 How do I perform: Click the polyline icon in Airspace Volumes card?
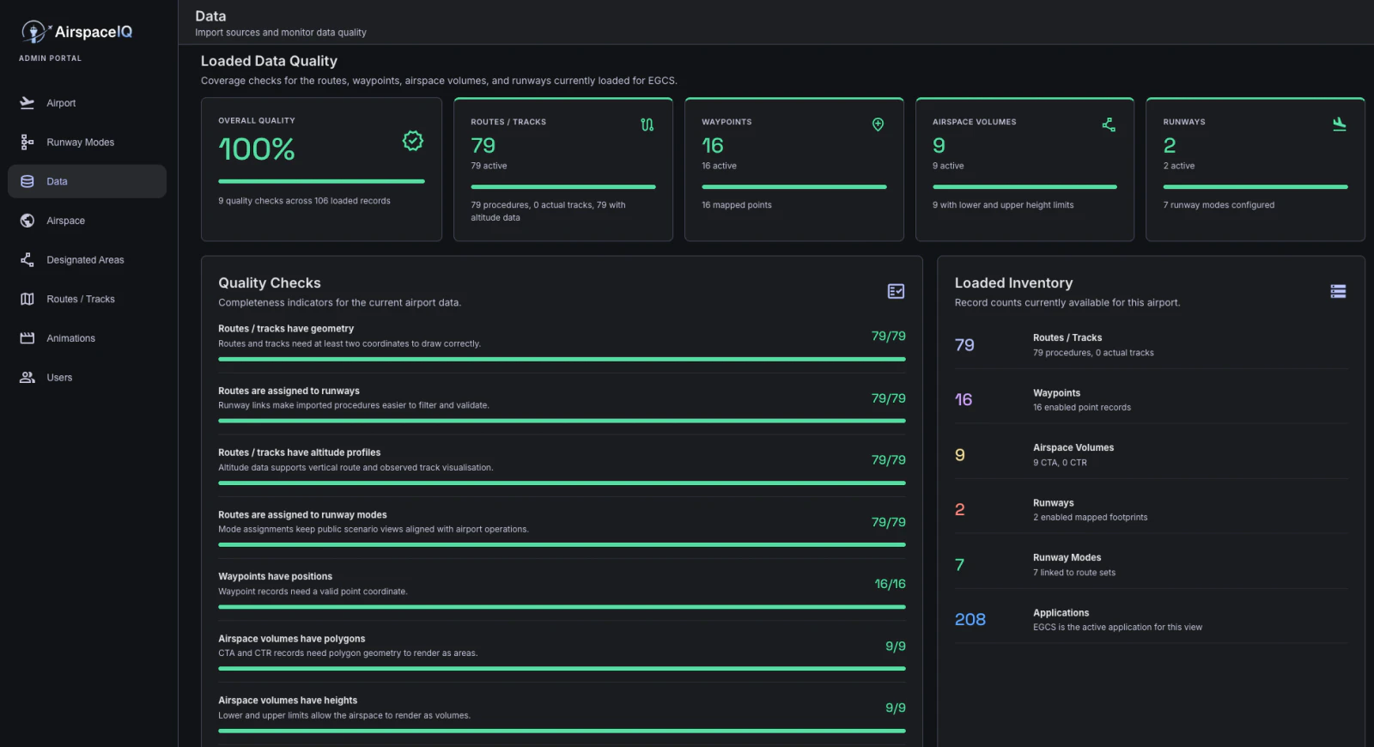pyautogui.click(x=1109, y=125)
